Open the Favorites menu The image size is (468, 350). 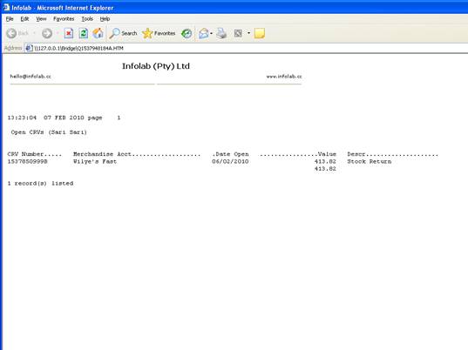64,19
